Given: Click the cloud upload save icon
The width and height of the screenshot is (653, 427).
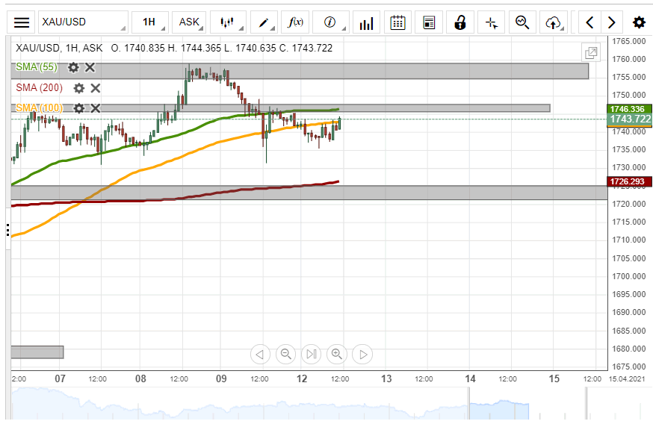Looking at the screenshot, I should pyautogui.click(x=553, y=22).
